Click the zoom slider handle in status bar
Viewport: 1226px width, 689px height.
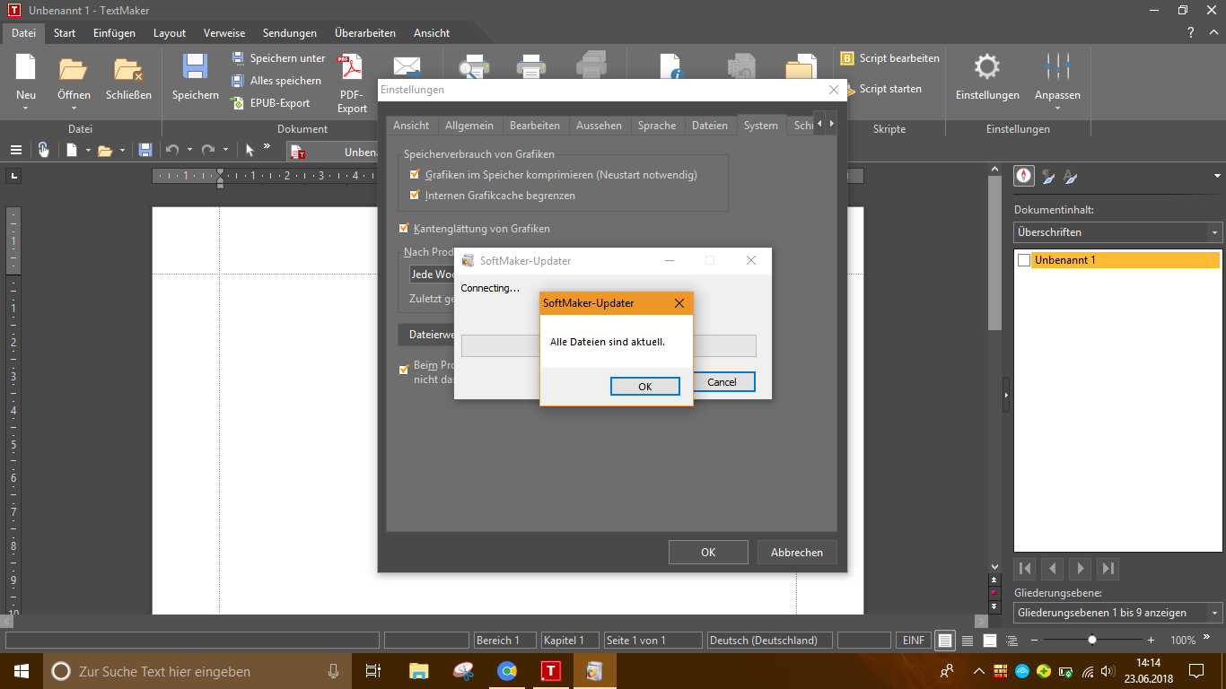pyautogui.click(x=1091, y=641)
